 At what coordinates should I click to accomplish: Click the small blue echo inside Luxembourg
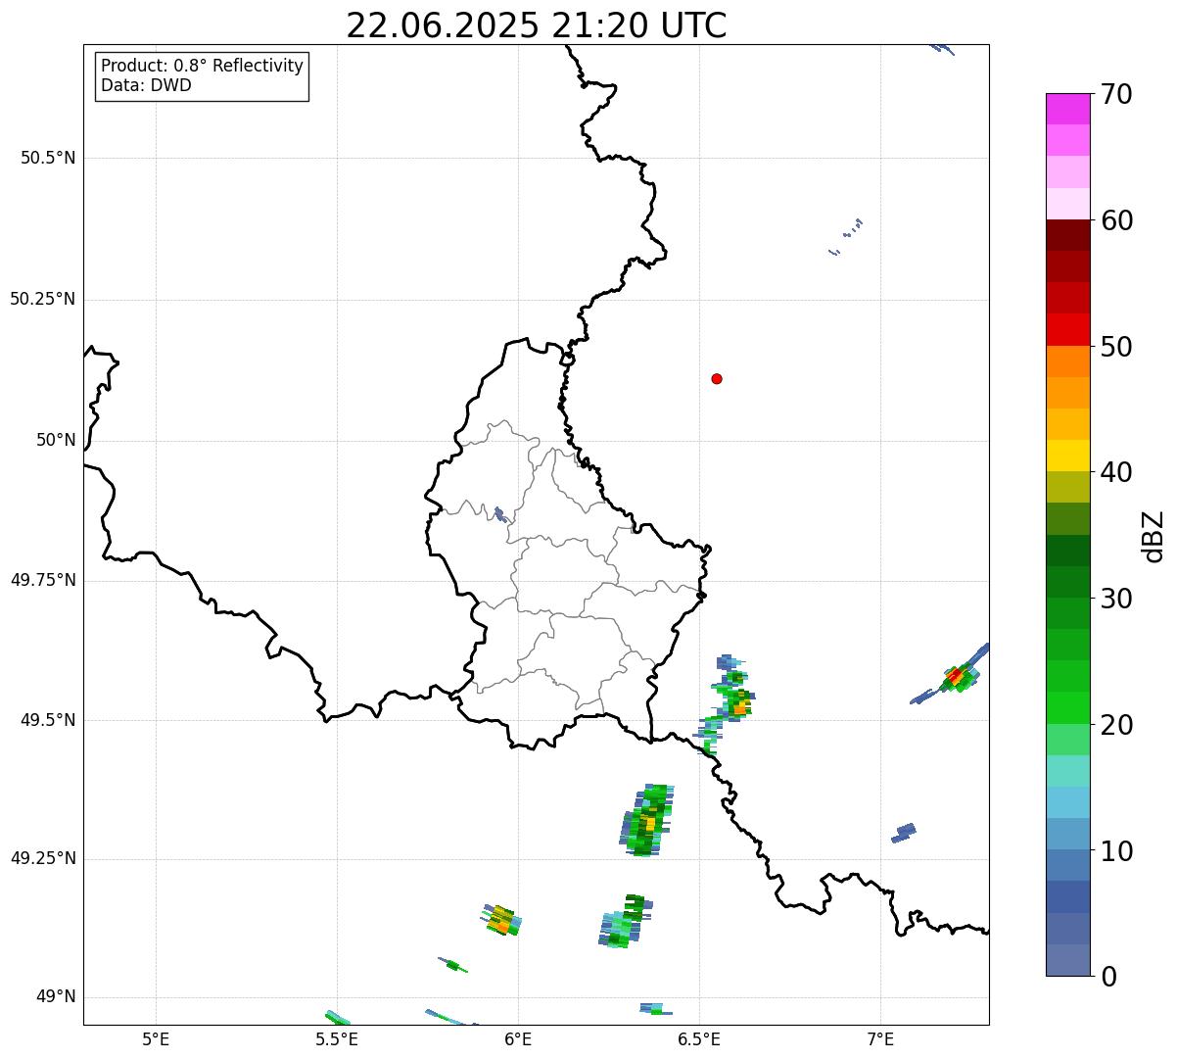coord(500,514)
